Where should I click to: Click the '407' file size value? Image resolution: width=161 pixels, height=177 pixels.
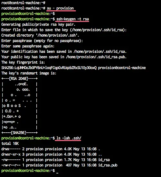click(x=69, y=165)
